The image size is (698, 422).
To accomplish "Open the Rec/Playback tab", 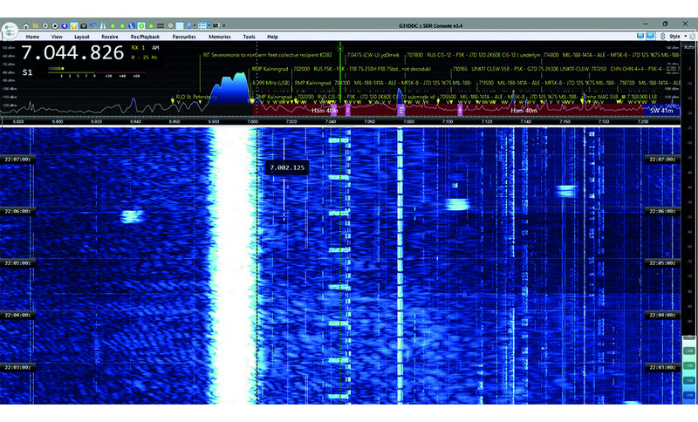I will (x=144, y=37).
